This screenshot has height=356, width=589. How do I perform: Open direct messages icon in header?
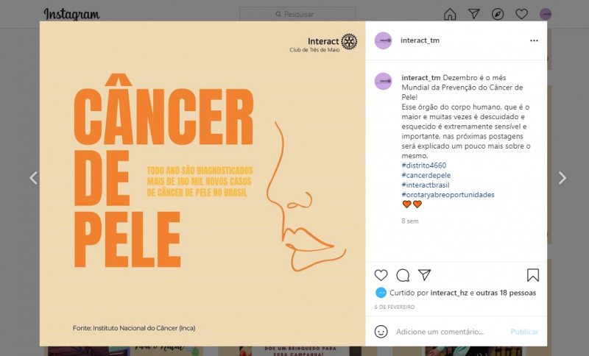[473, 14]
